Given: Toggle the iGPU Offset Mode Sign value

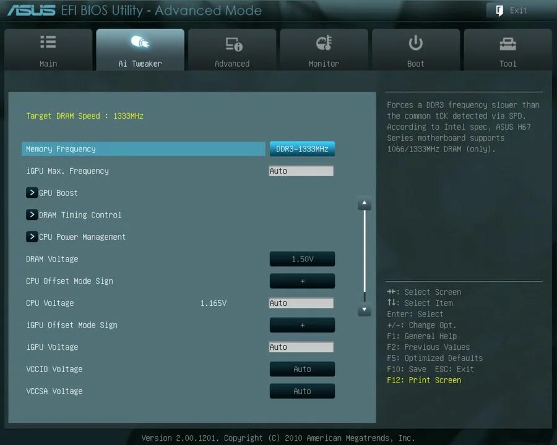Looking at the screenshot, I should pyautogui.click(x=302, y=325).
